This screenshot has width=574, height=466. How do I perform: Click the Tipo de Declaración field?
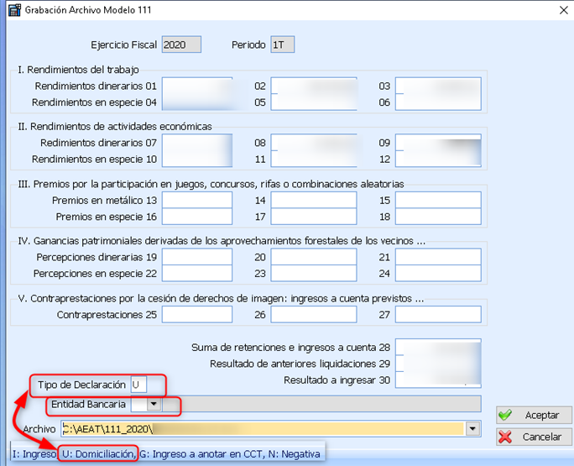pos(139,384)
